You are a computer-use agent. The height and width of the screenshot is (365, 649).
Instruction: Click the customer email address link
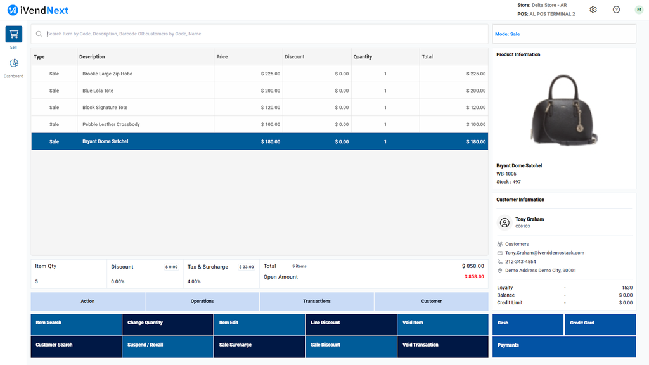[544, 253]
